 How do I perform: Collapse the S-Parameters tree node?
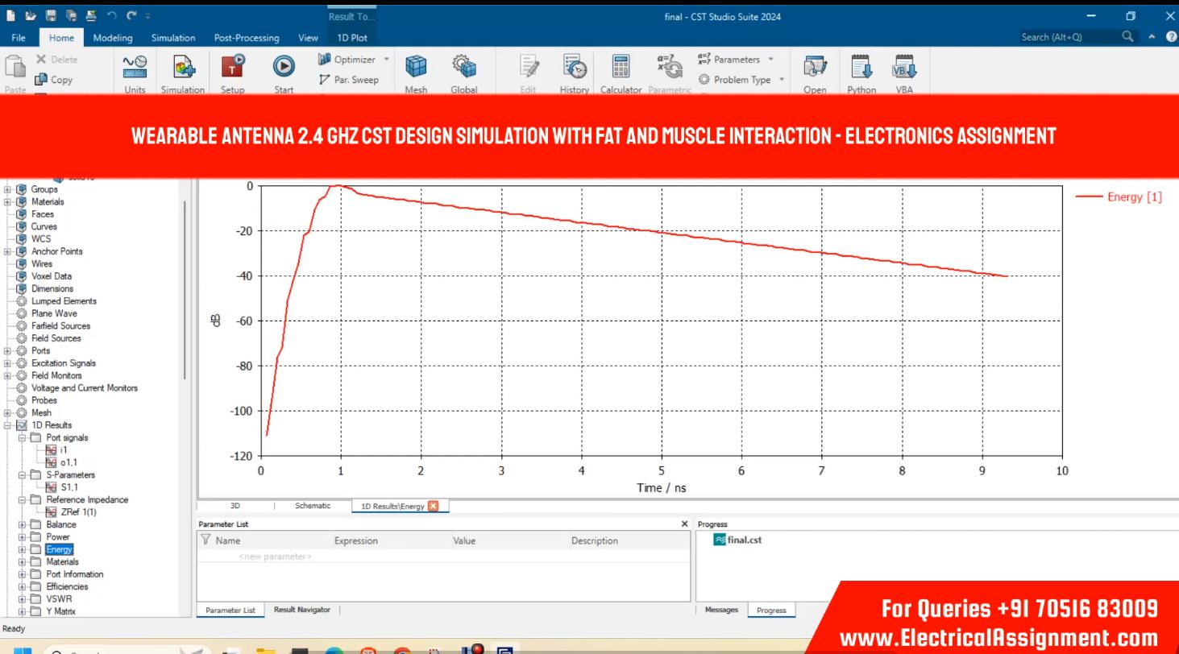tap(23, 475)
